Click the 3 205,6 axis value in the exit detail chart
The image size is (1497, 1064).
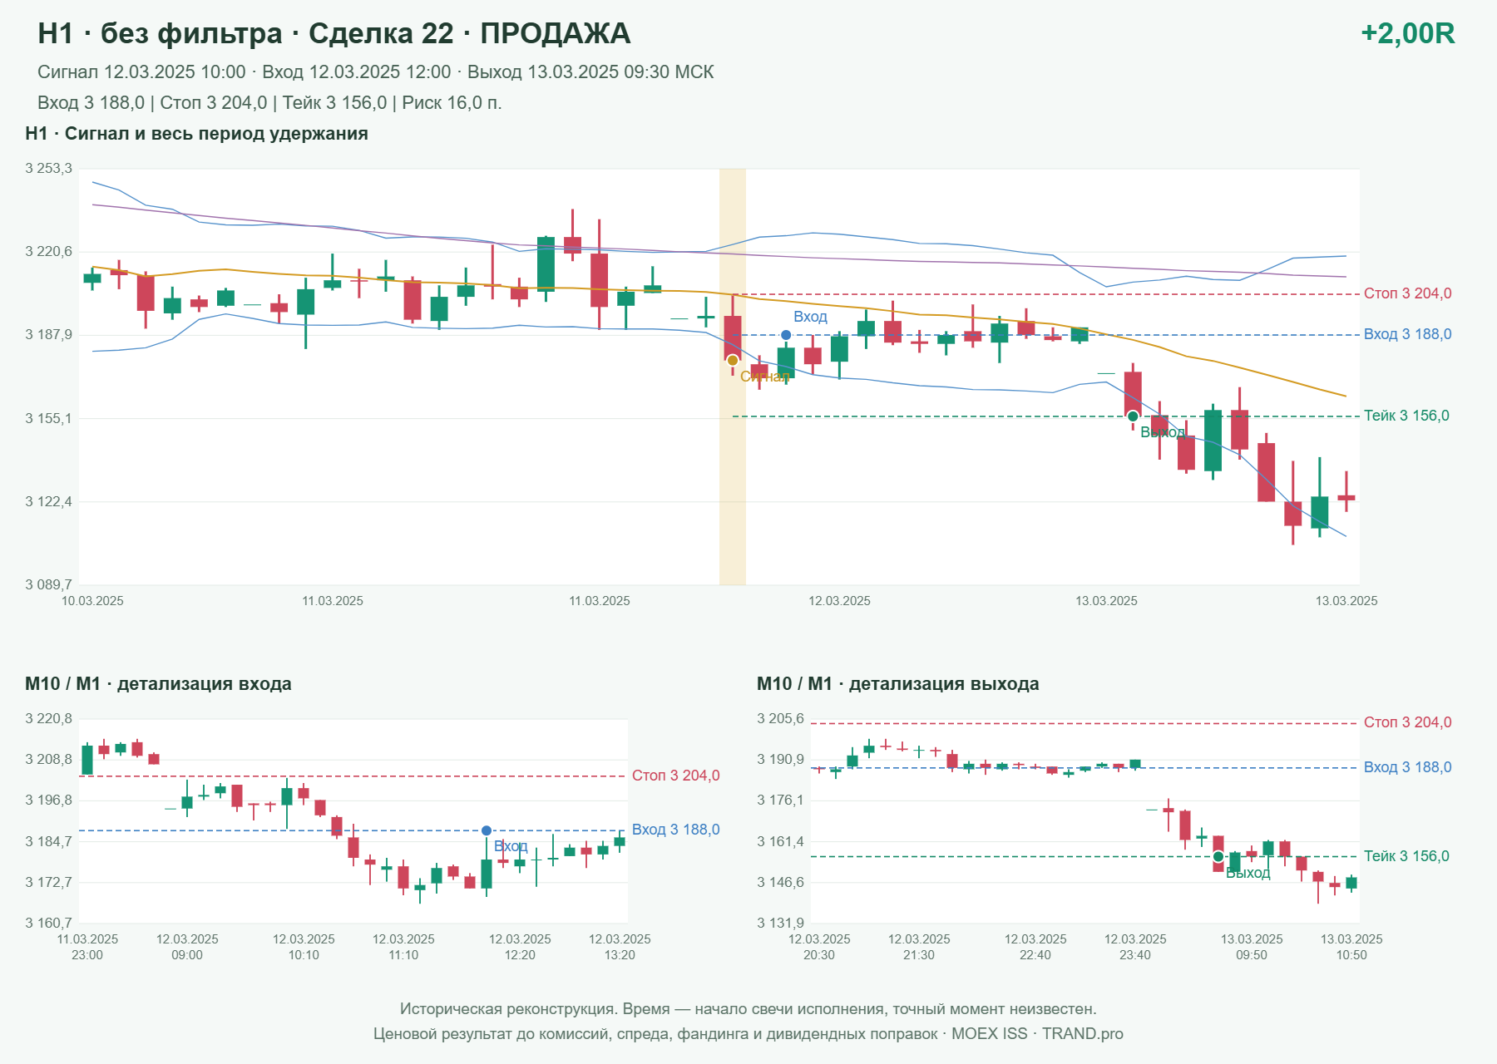tap(781, 719)
